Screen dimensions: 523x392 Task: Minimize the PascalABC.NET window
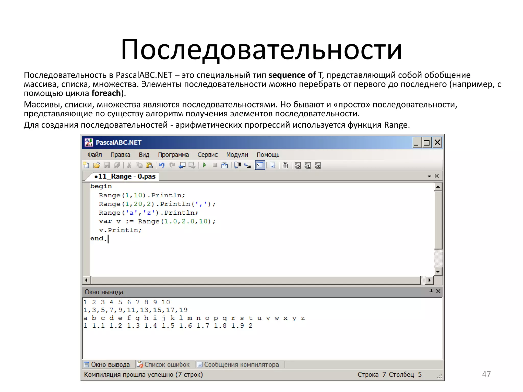click(x=417, y=143)
